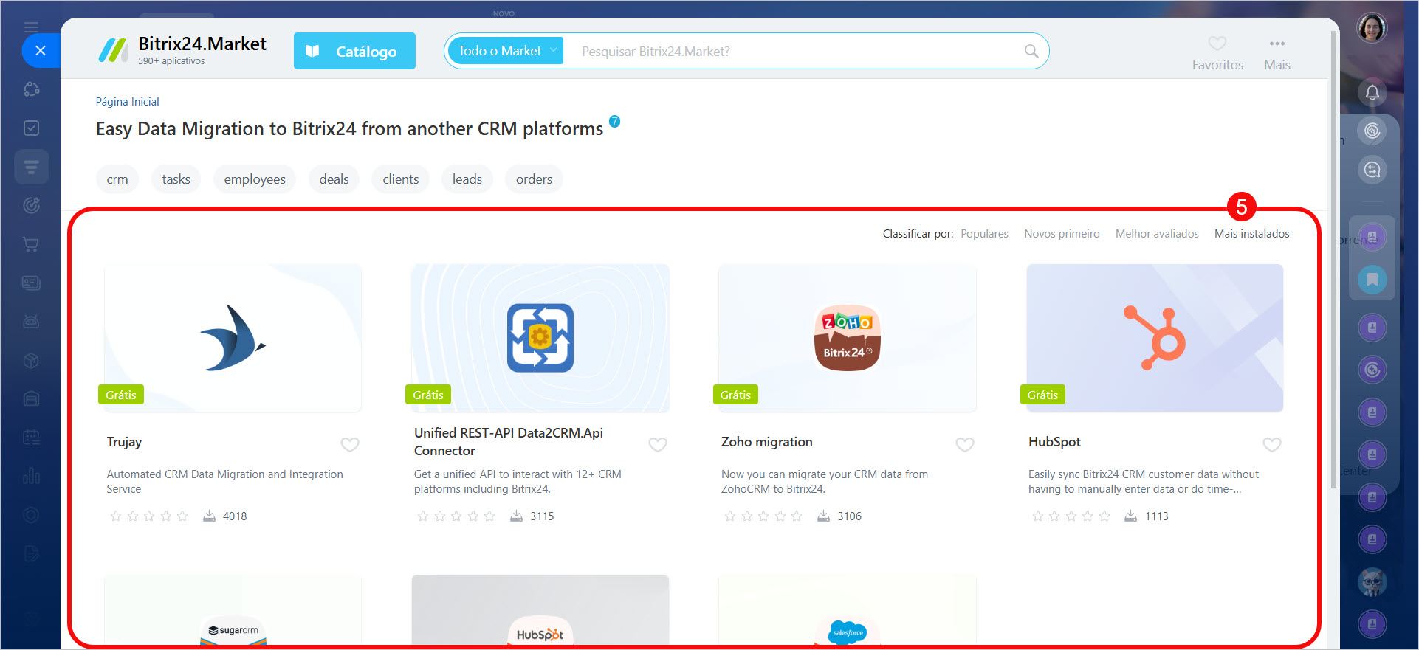Click the vertical scrollbar of the Market panel

click(x=1333, y=260)
